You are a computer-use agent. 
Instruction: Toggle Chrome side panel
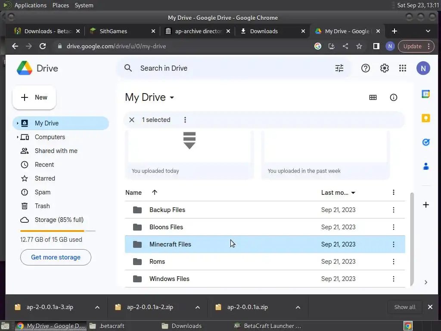point(376,46)
